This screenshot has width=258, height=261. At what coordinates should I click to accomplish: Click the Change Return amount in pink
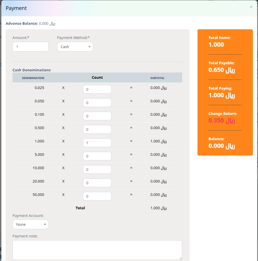click(x=221, y=120)
